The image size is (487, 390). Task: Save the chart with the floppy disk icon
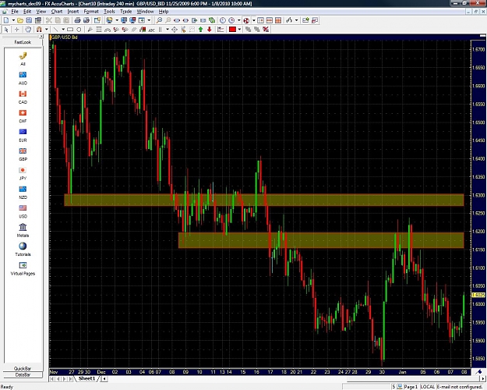(x=29, y=20)
